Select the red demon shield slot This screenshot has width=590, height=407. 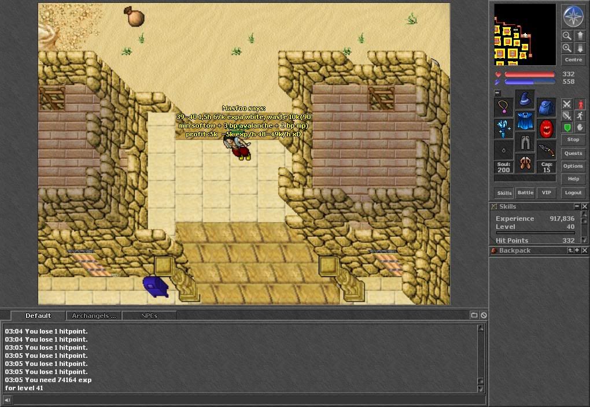pyautogui.click(x=547, y=129)
